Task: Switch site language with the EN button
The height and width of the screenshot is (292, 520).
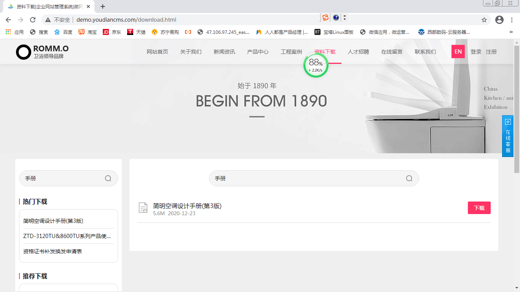Action: pyautogui.click(x=458, y=52)
